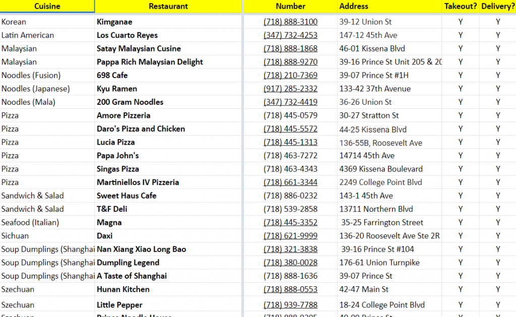Open Daxi phone link (718) 621-9999
Image resolution: width=516 pixels, height=317 pixels.
coord(290,236)
